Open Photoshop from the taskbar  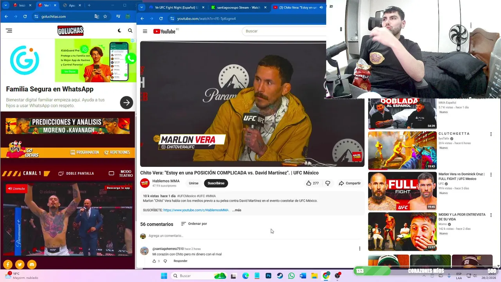pyautogui.click(x=268, y=276)
